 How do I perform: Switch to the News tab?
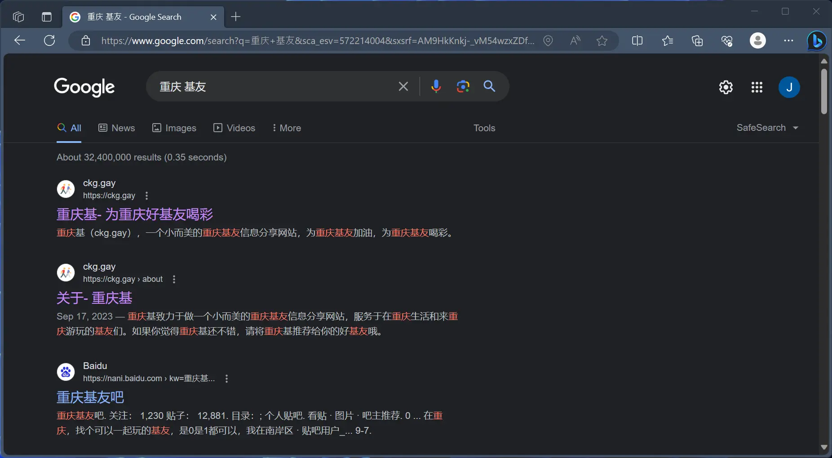tap(116, 128)
